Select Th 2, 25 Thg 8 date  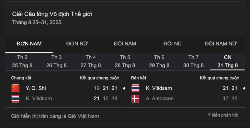22,61
